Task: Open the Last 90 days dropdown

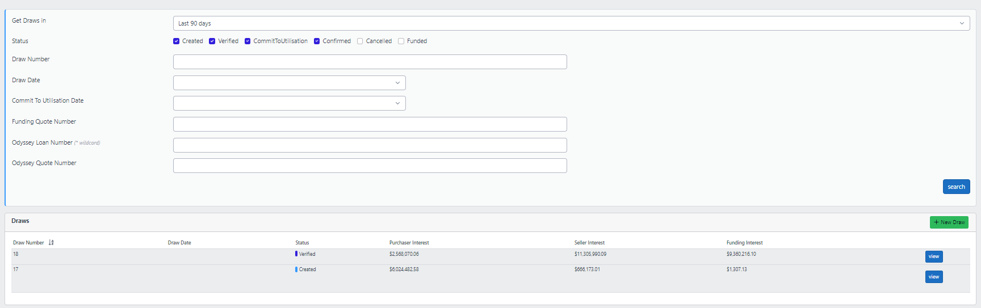Action: 571,23
